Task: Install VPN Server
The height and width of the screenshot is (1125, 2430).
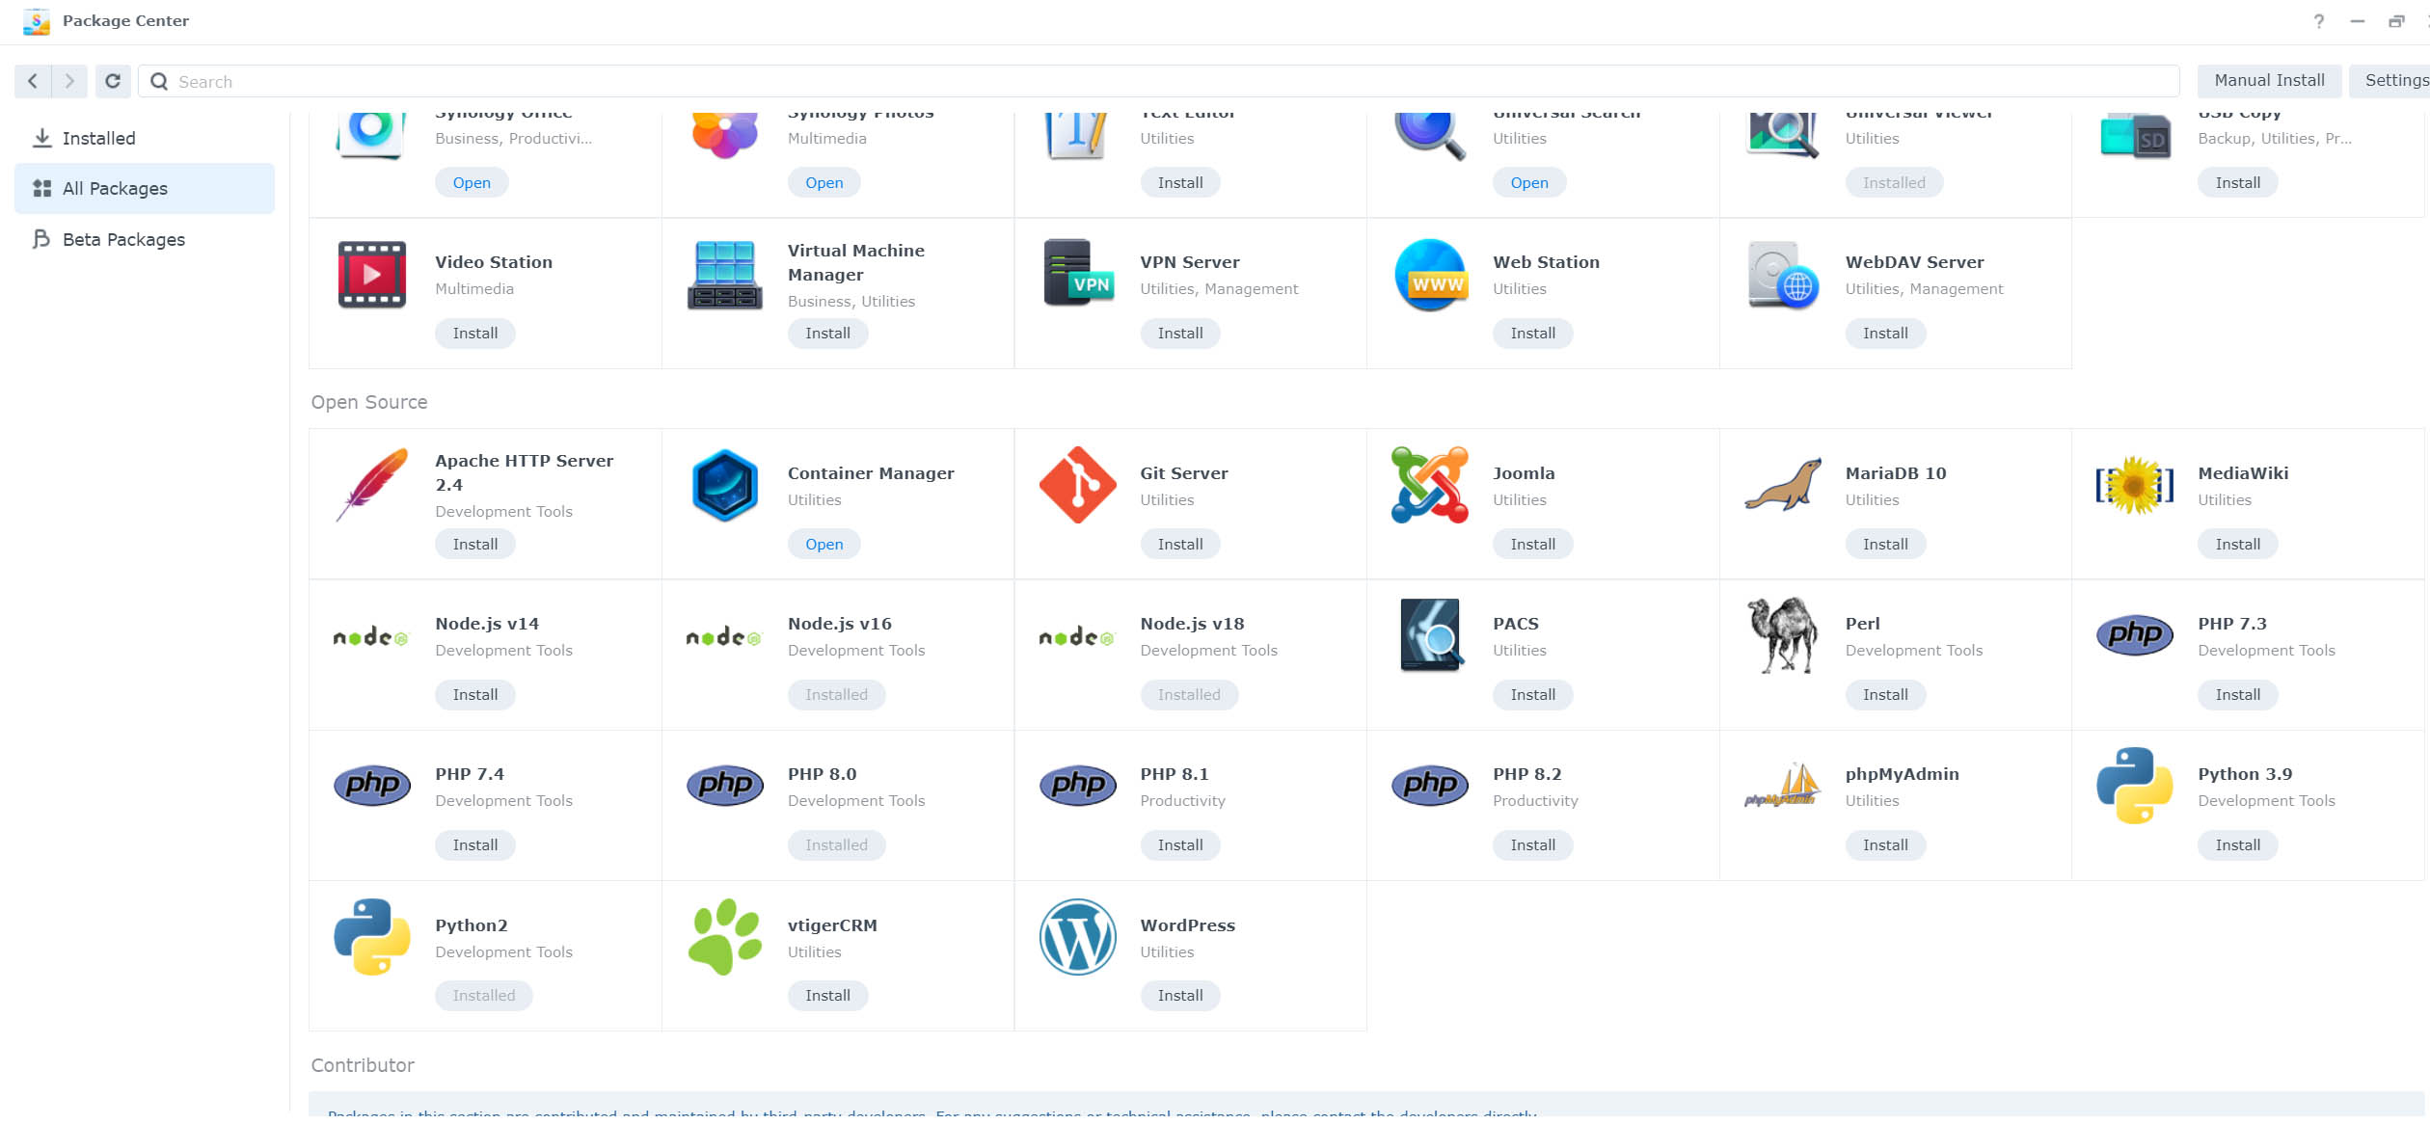Action: pos(1180,334)
